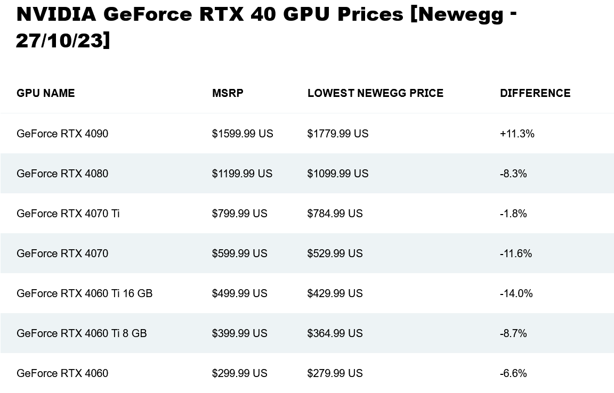Click the MSRP column header
The height and width of the screenshot is (393, 614).
228,93
